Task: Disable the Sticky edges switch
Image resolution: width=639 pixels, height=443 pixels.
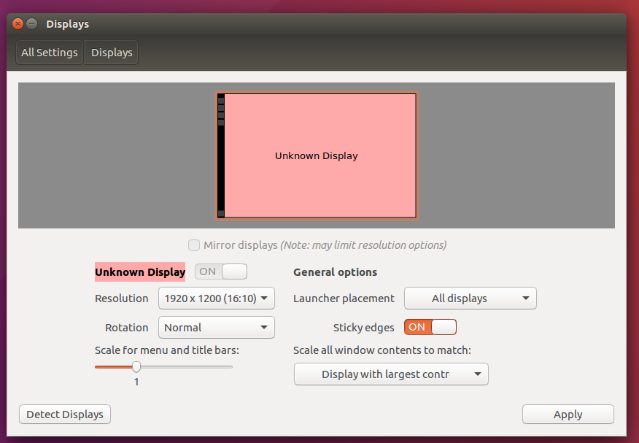Action: point(430,327)
